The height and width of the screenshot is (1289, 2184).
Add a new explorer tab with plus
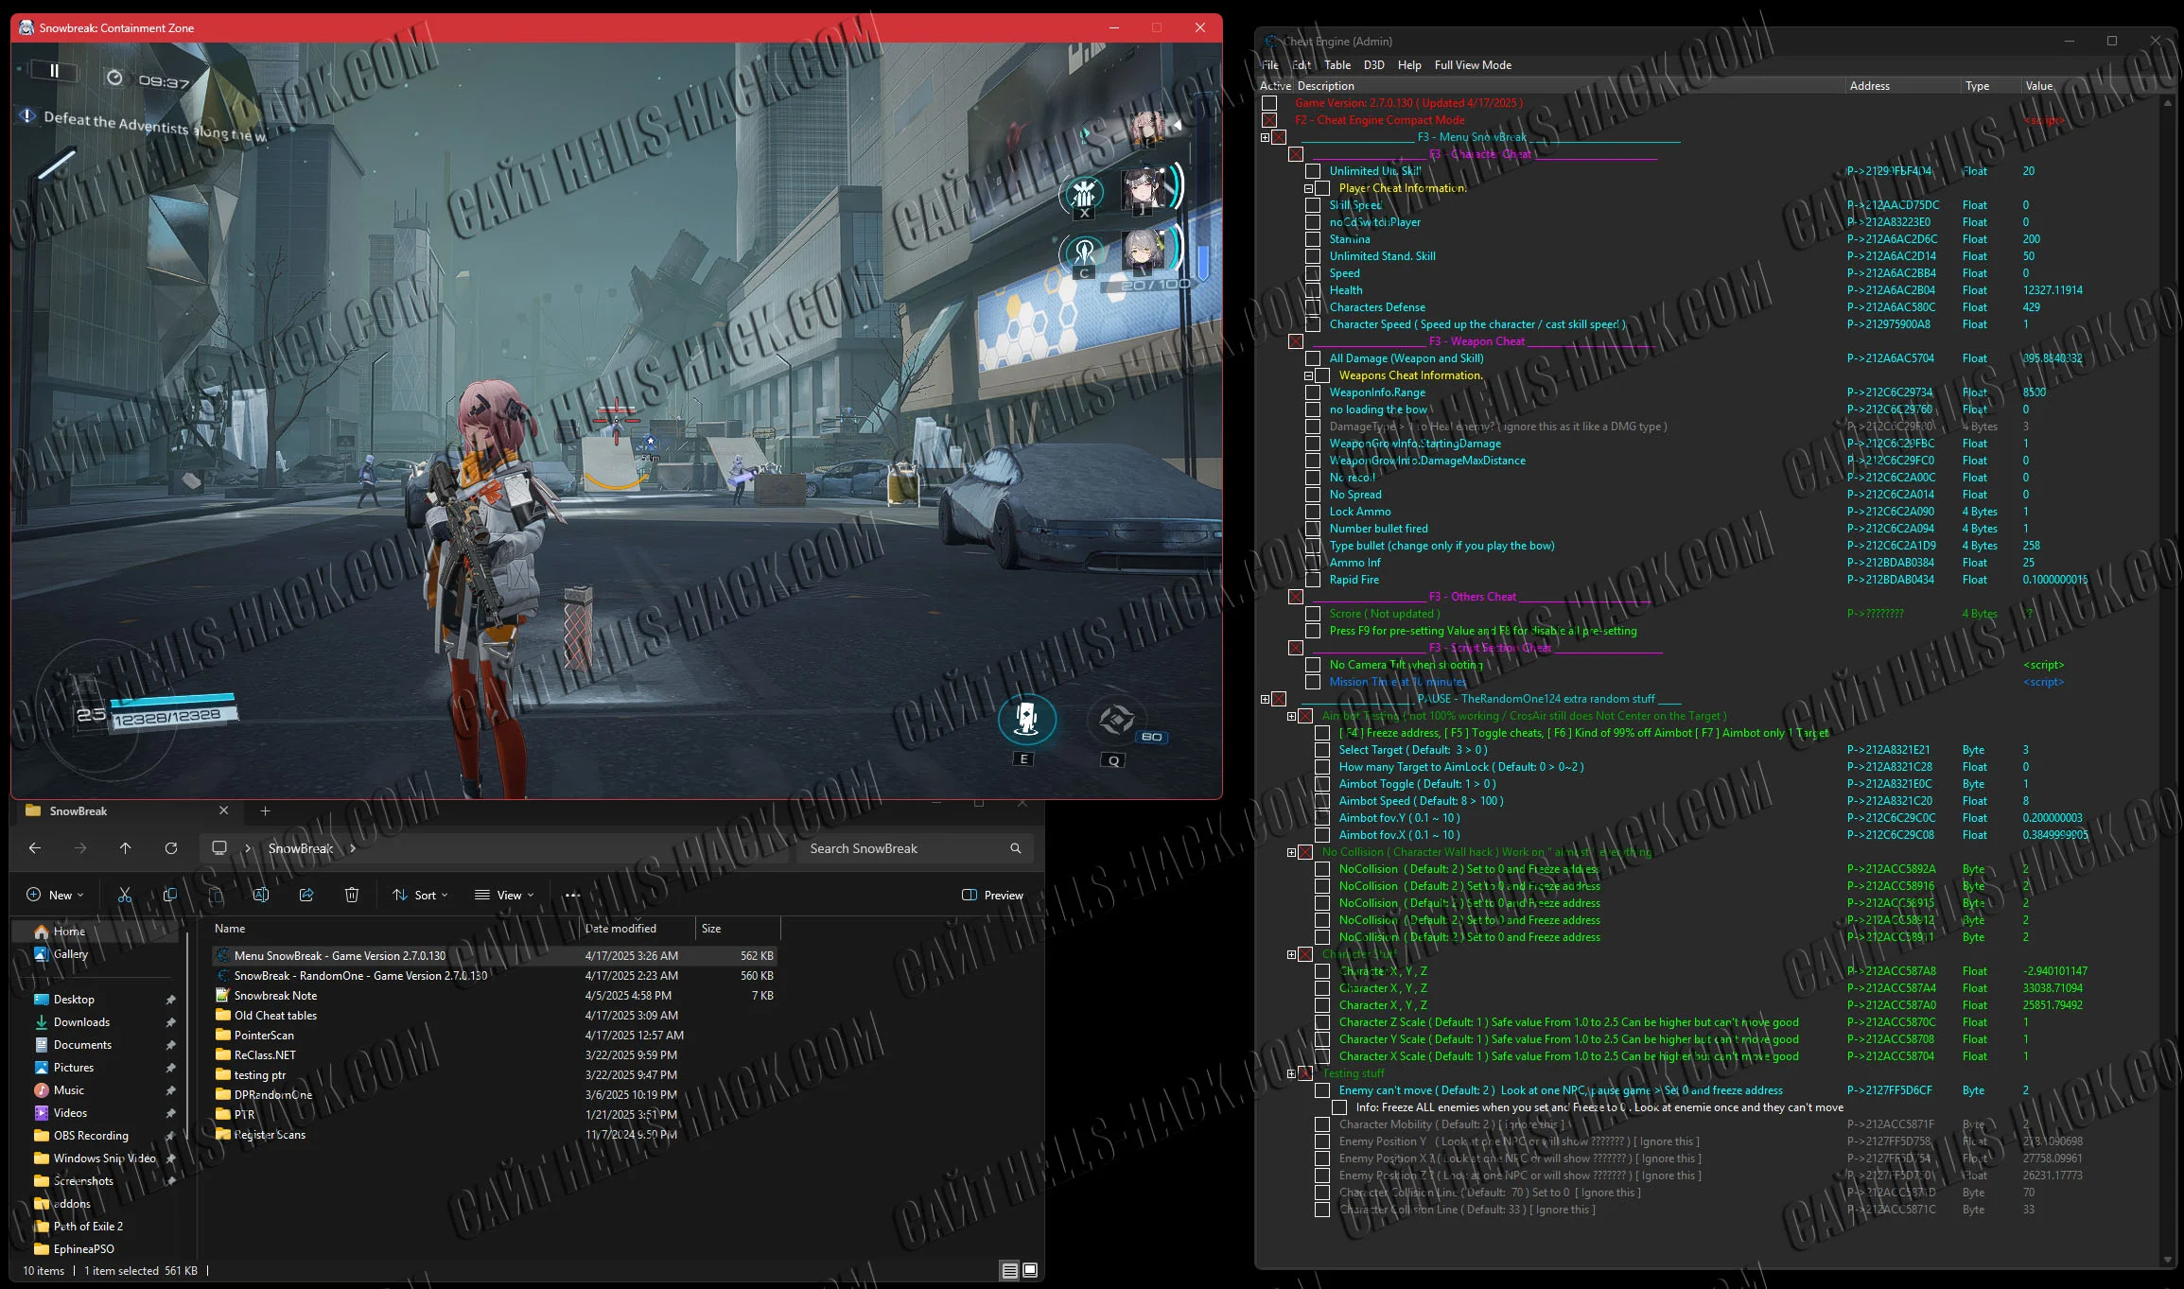pyautogui.click(x=265, y=811)
